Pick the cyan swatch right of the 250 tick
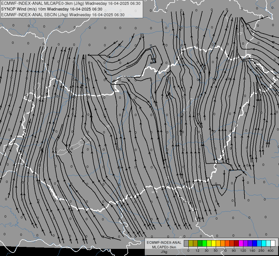Viewport: 279px width, 256px height. coord(264,243)
